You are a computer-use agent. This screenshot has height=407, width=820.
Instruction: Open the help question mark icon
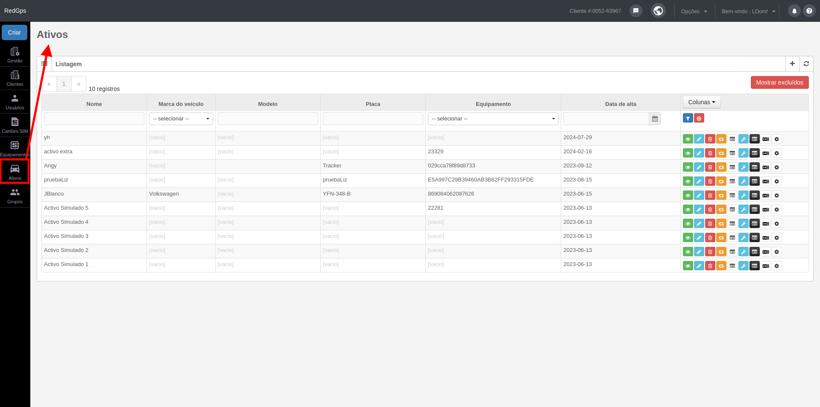(809, 11)
